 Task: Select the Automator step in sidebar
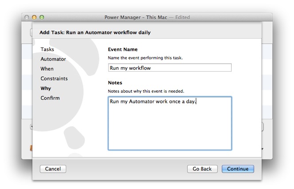pyautogui.click(x=53, y=59)
